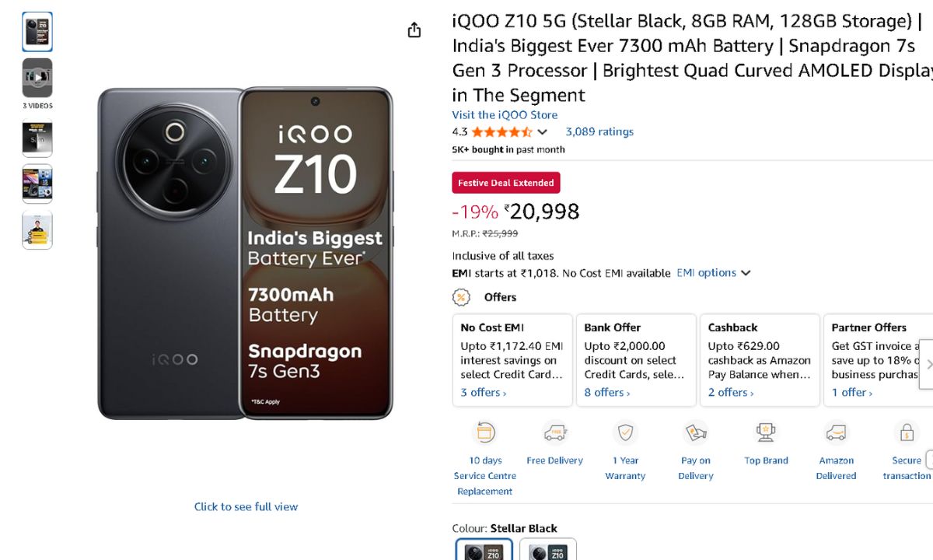
Task: Choose the second colour variant swatch
Action: click(x=548, y=551)
